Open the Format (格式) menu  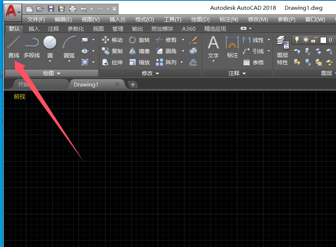click(x=144, y=20)
